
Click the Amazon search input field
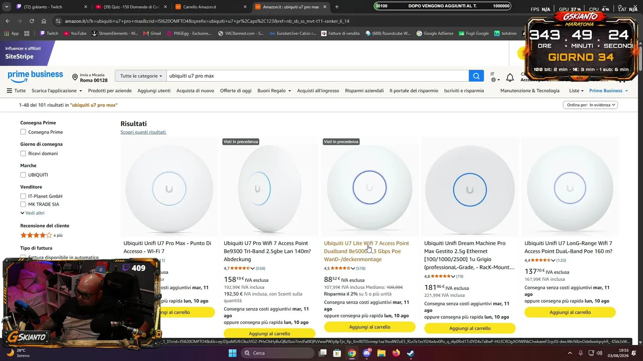tap(317, 76)
